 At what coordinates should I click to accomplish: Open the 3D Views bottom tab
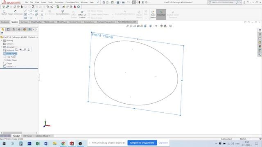pos(27,136)
